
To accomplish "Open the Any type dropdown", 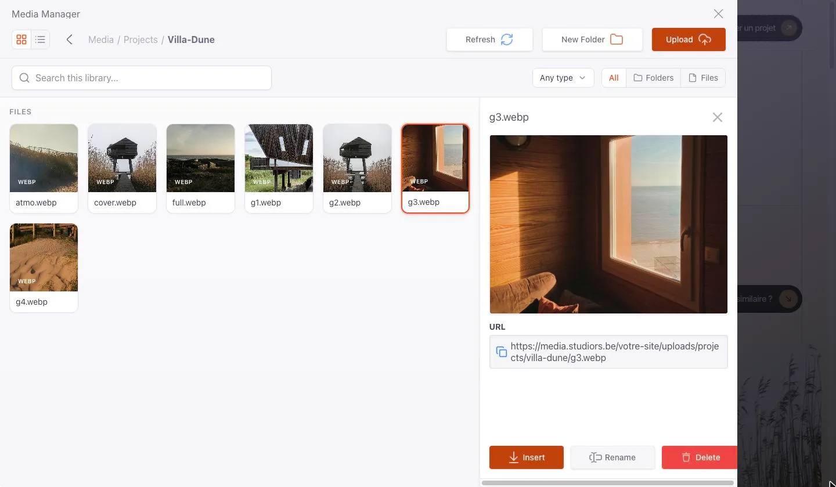I will pos(563,78).
